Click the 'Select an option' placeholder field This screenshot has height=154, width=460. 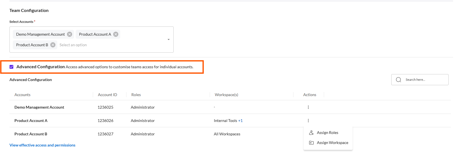point(73,45)
